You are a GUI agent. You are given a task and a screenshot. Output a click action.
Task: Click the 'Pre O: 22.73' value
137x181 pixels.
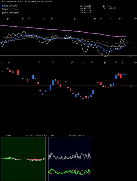click(86, 6)
